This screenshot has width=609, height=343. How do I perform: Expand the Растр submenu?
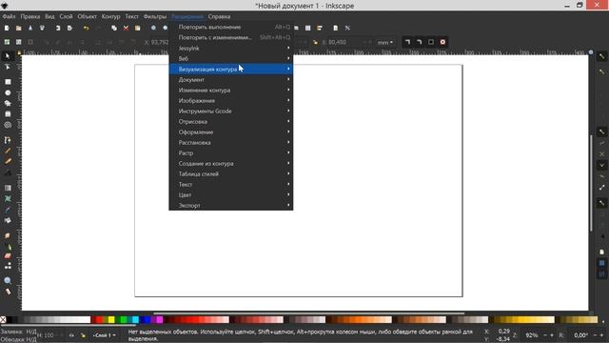(230, 153)
